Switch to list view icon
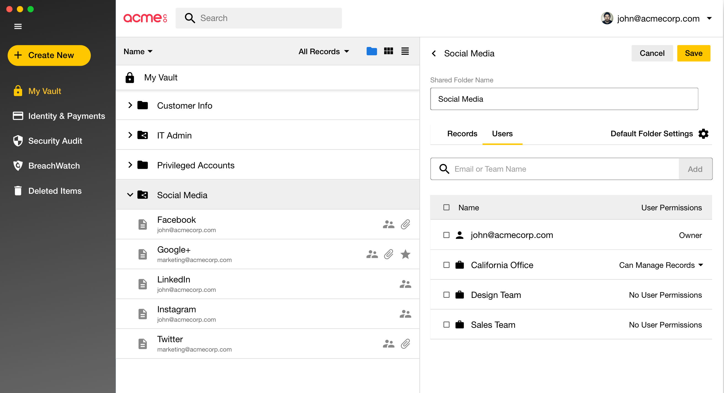The width and height of the screenshot is (724, 393). (x=405, y=51)
